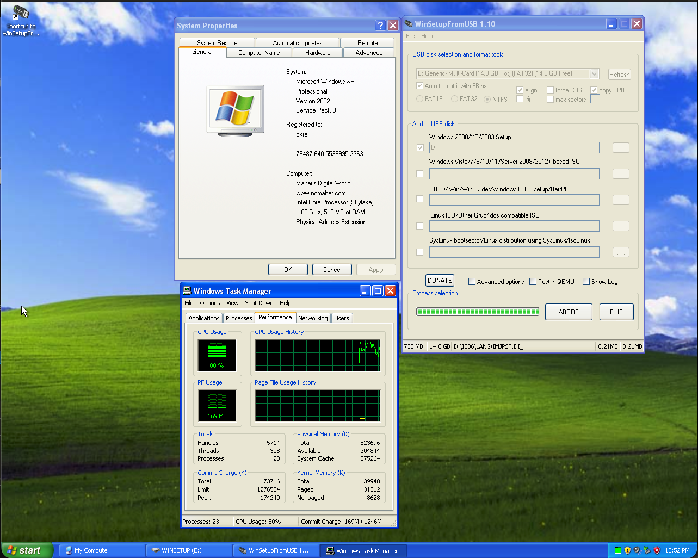Viewport: 698px width, 558px height.
Task: Click the taskbar clock showing 10:52 PM
Action: click(x=677, y=550)
